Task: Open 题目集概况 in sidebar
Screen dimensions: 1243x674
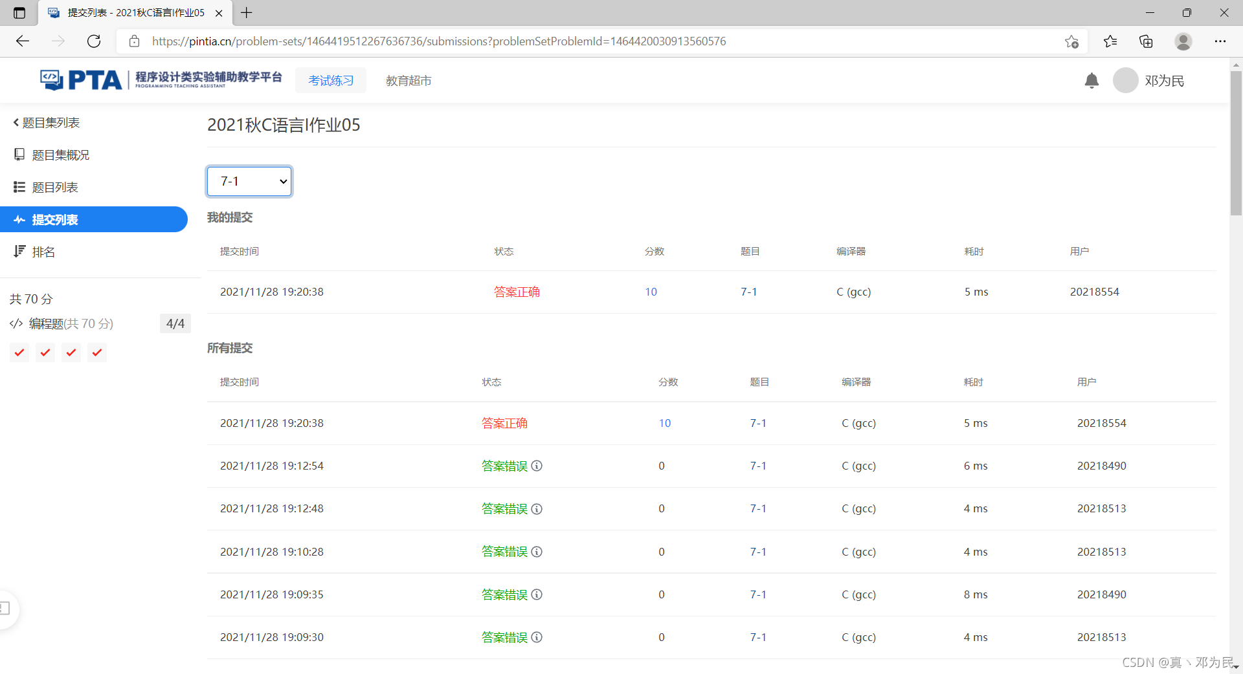Action: (x=52, y=155)
